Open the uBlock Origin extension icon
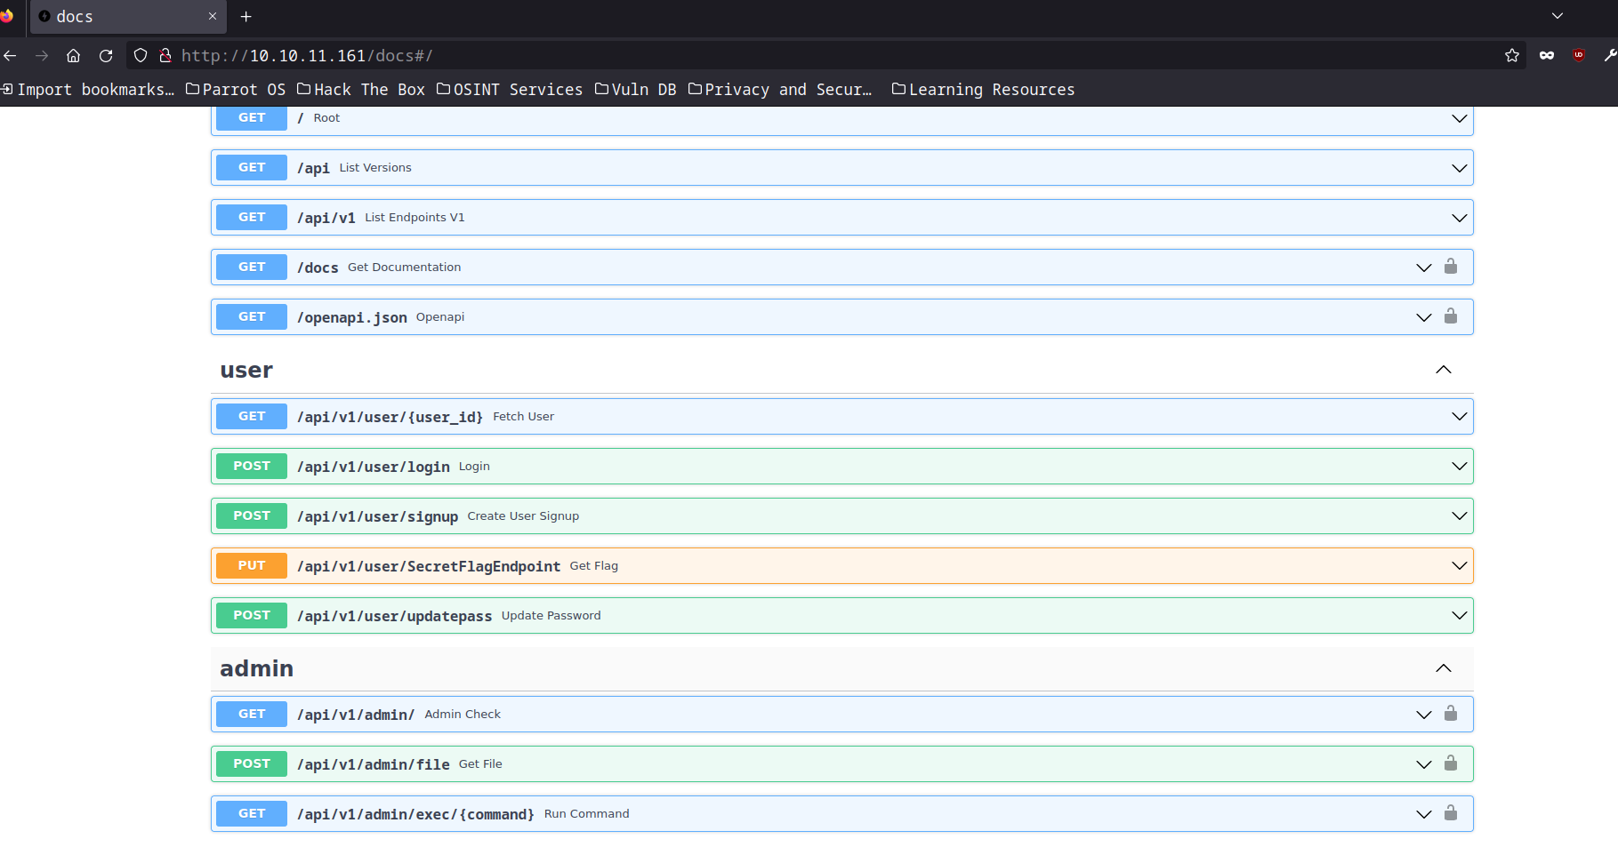Screen dimensions: 1618x855 tap(1579, 55)
